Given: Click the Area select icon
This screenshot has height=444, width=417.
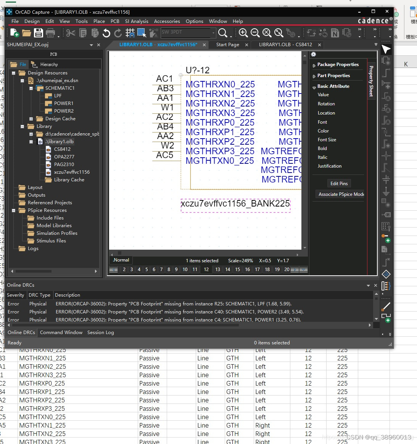Looking at the screenshot, I should tap(142, 33).
